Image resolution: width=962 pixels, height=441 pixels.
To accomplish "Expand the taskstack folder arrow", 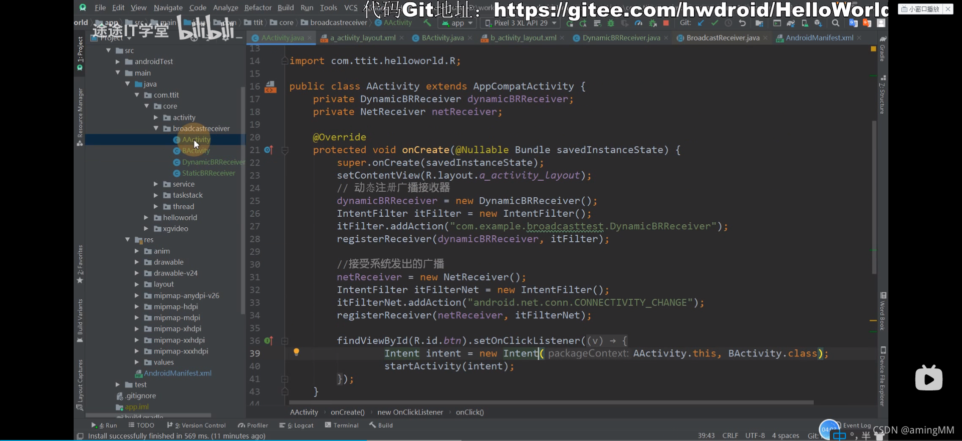I will click(156, 195).
